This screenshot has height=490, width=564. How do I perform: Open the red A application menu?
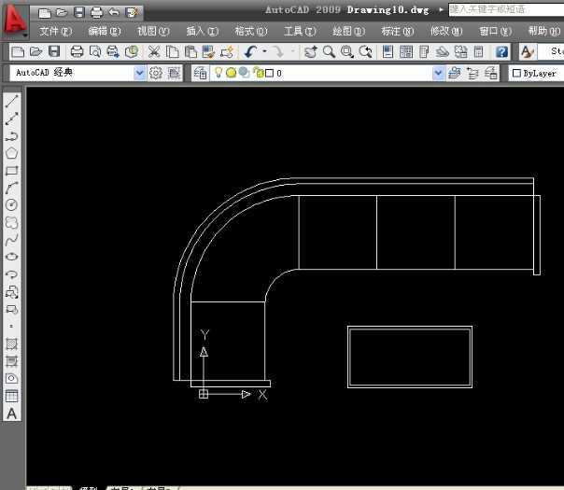coord(15,20)
